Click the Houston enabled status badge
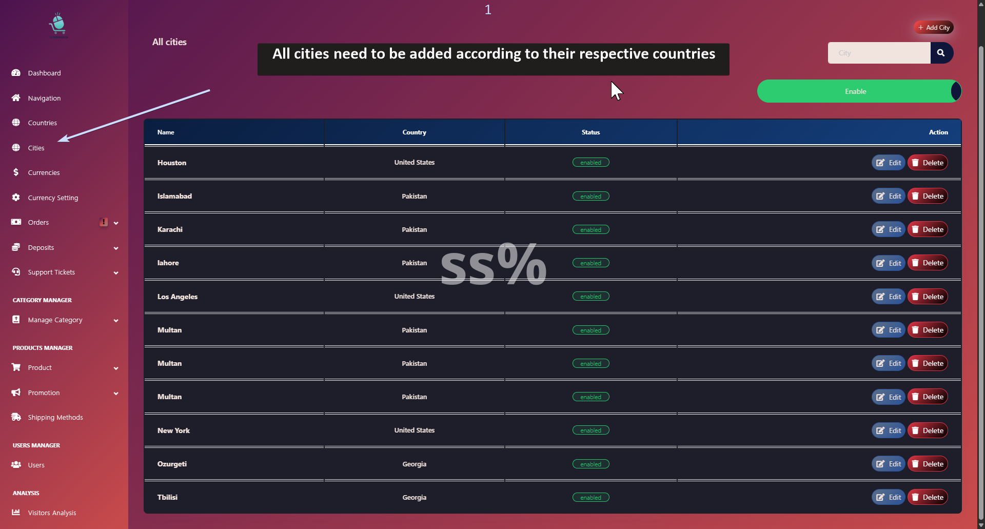This screenshot has height=529, width=985. point(591,163)
